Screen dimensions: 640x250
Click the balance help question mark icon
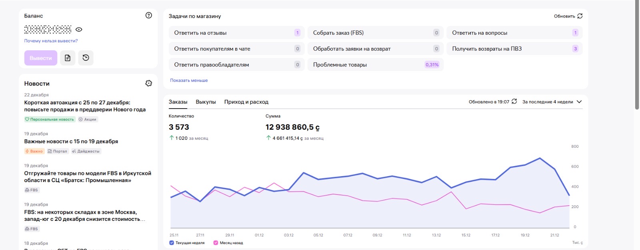coord(149,16)
